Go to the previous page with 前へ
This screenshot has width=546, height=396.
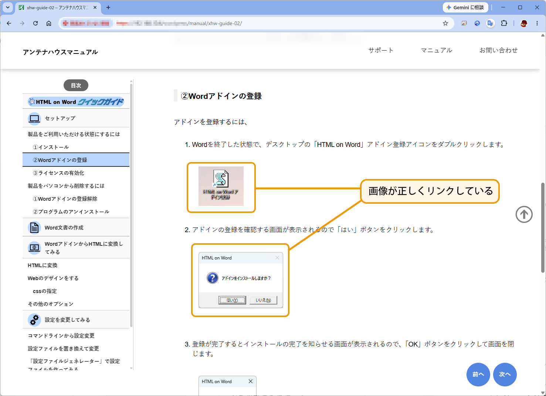point(478,375)
